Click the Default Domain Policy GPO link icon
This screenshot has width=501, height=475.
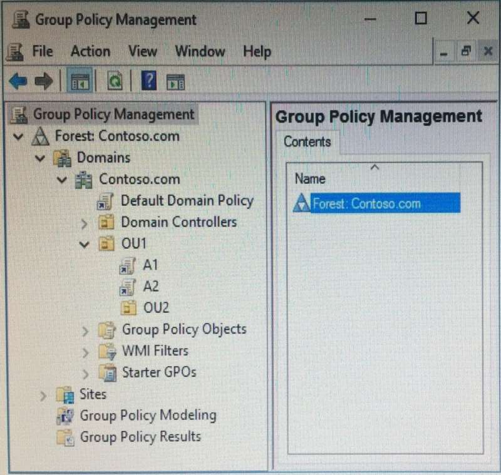pyautogui.click(x=105, y=202)
